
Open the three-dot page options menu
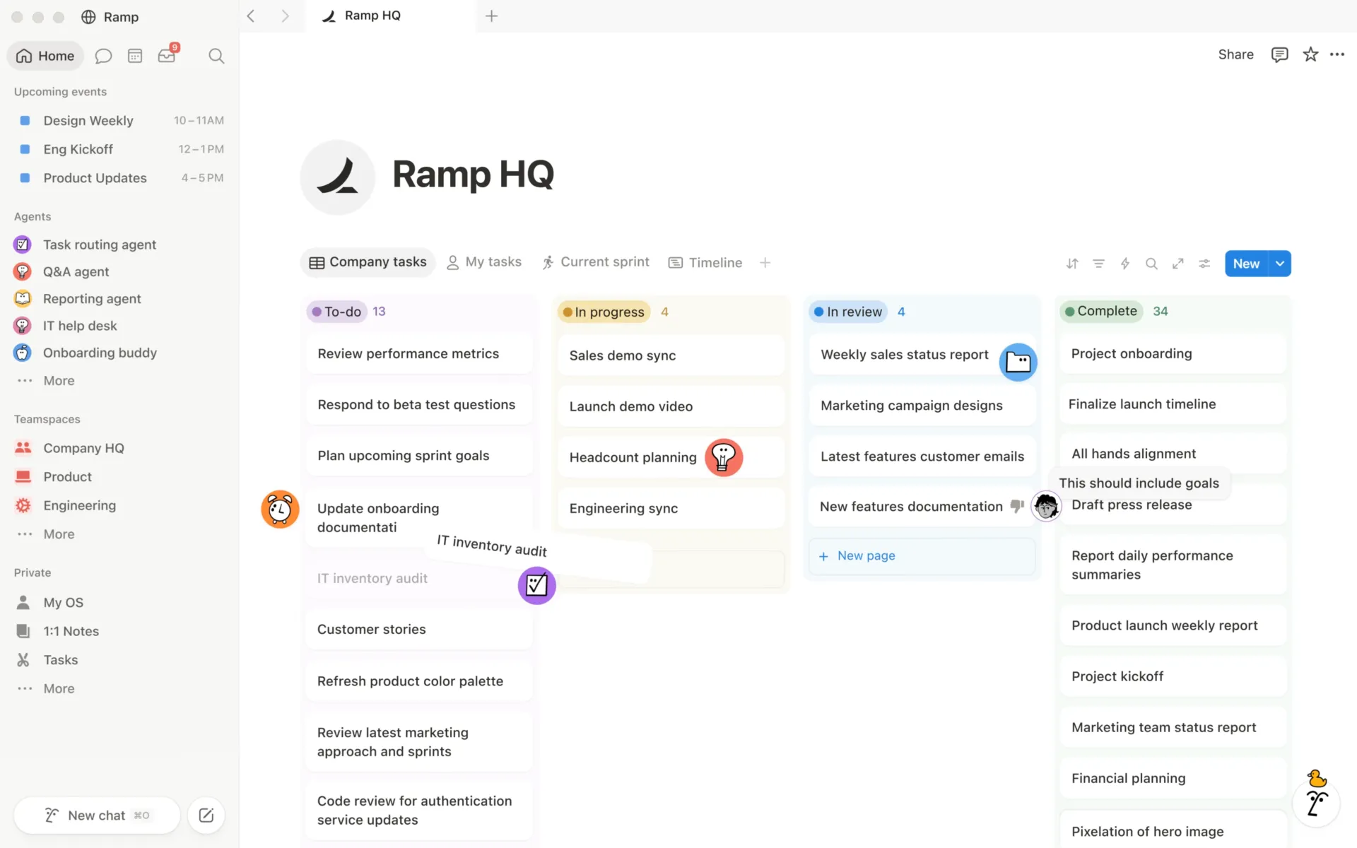tap(1337, 54)
